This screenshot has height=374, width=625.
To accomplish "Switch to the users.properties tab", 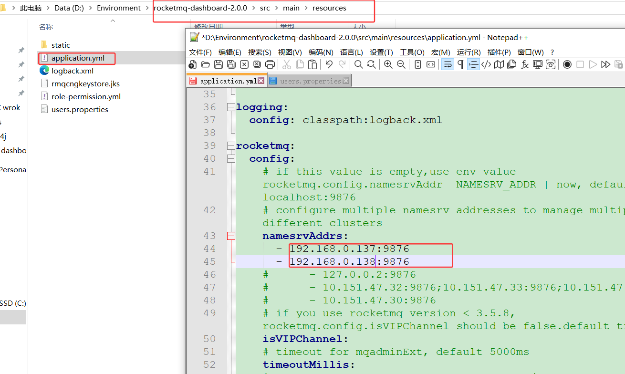I will 310,81.
